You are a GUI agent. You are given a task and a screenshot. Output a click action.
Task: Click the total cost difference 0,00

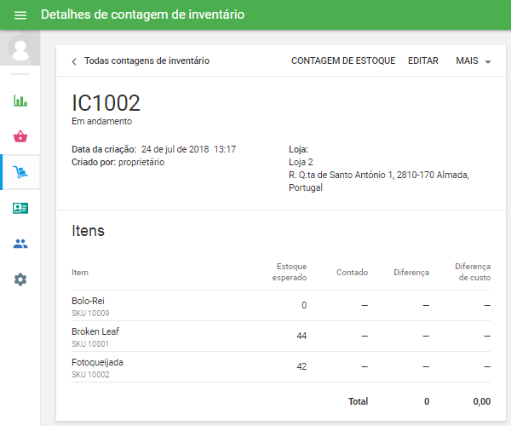click(x=482, y=401)
